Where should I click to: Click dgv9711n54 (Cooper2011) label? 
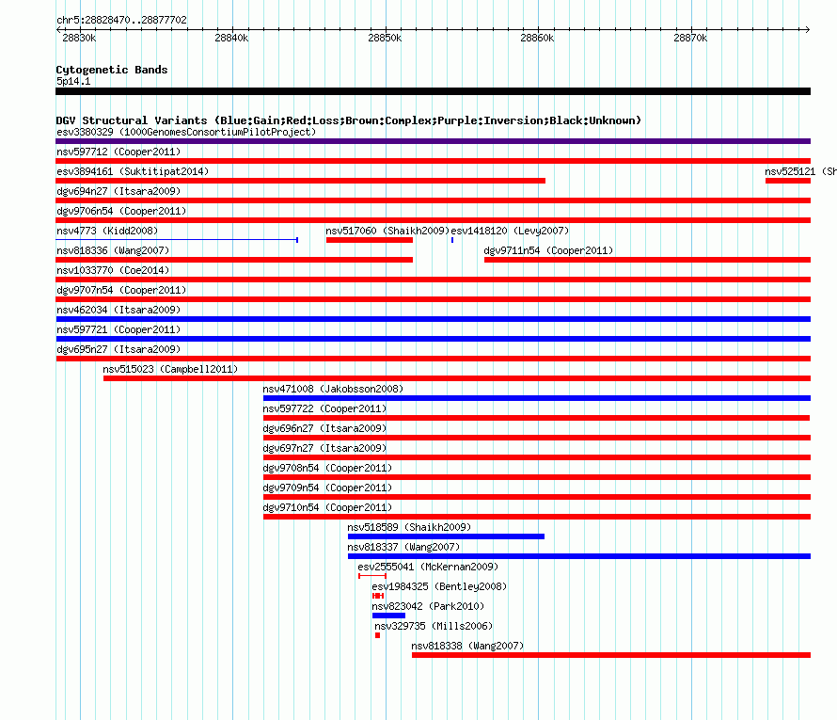548,250
